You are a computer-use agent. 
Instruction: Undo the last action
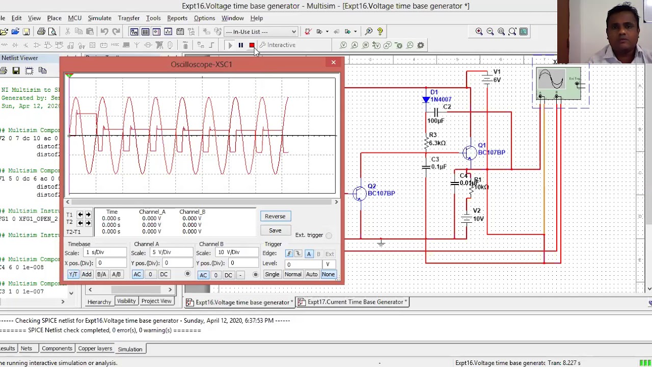(x=104, y=32)
